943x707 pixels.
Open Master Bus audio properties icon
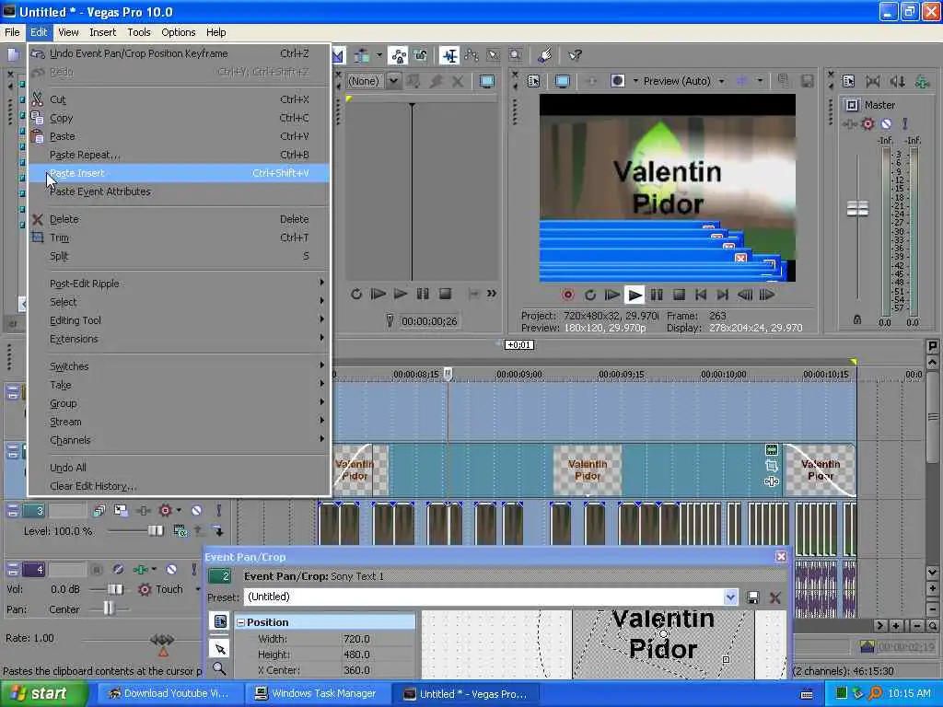tap(848, 81)
